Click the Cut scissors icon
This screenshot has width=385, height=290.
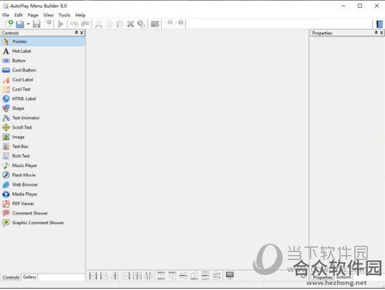99,24
